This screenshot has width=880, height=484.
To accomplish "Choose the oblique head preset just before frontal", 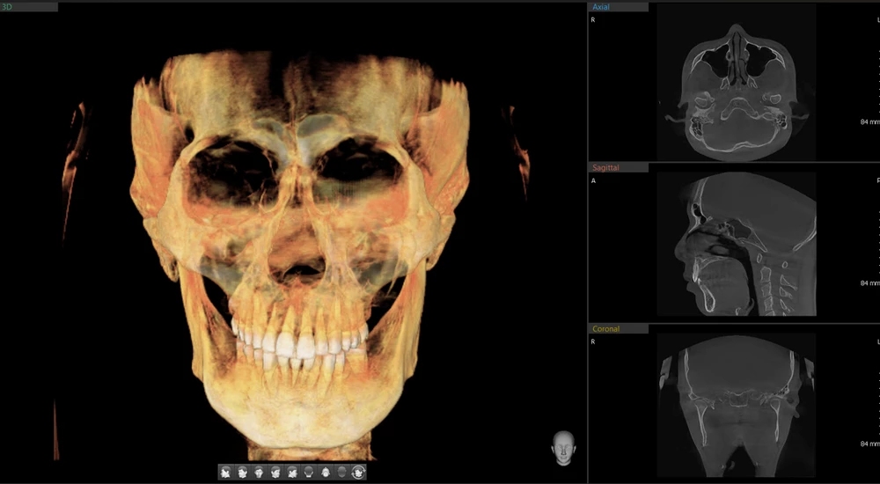I will point(242,473).
